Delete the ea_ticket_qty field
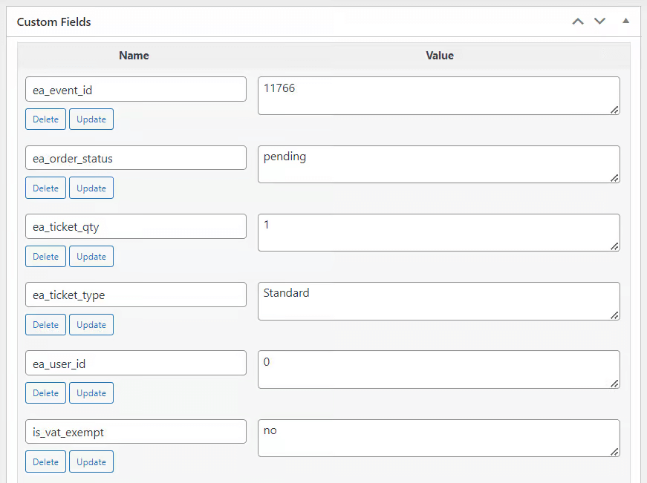The image size is (647, 483). click(x=45, y=256)
